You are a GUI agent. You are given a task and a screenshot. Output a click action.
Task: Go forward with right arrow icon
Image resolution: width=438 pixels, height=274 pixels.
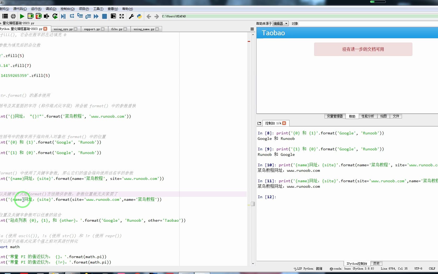(x=157, y=16)
